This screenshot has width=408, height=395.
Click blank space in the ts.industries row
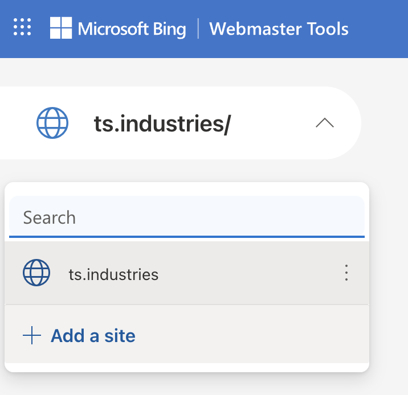(245, 274)
